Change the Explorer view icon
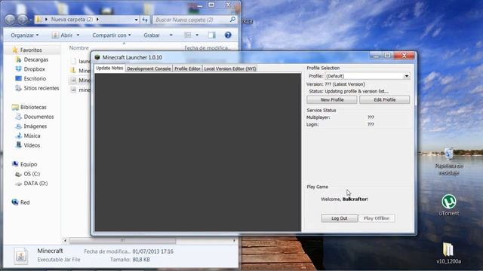 click(x=188, y=35)
